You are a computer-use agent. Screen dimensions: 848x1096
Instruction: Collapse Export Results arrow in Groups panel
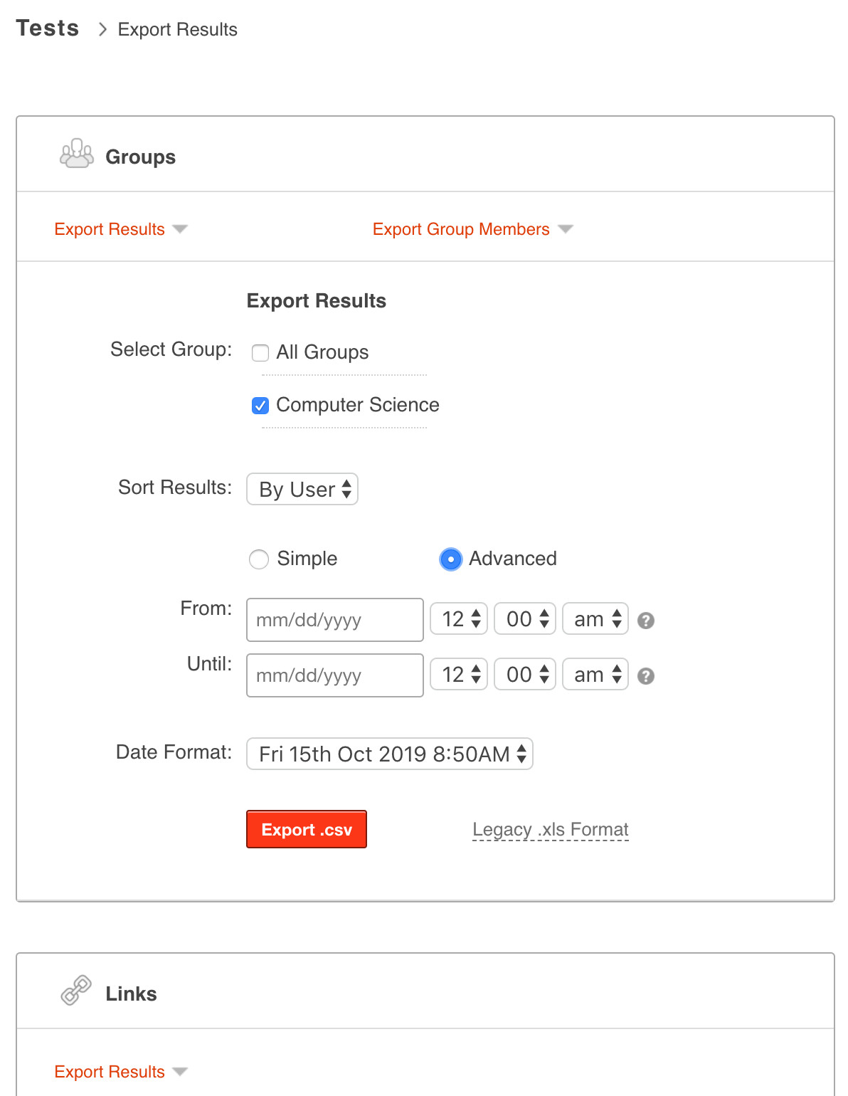tap(180, 229)
